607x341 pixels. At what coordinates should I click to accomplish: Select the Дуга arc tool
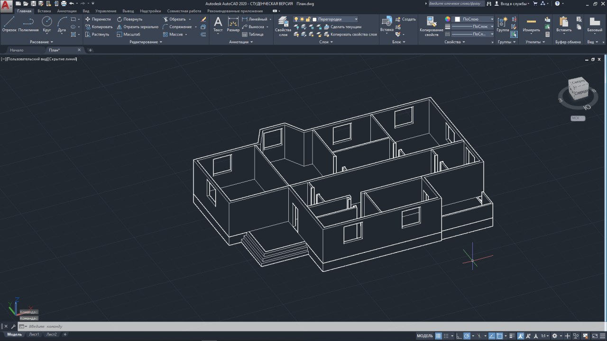click(62, 24)
